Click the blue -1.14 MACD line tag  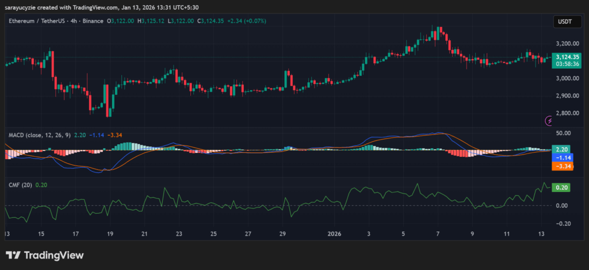(x=561, y=157)
